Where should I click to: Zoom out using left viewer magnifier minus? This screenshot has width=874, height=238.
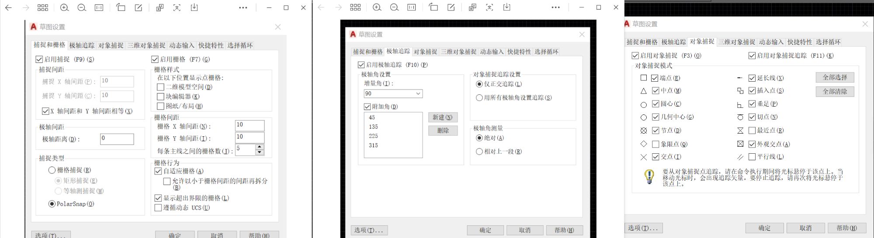coord(82,7)
